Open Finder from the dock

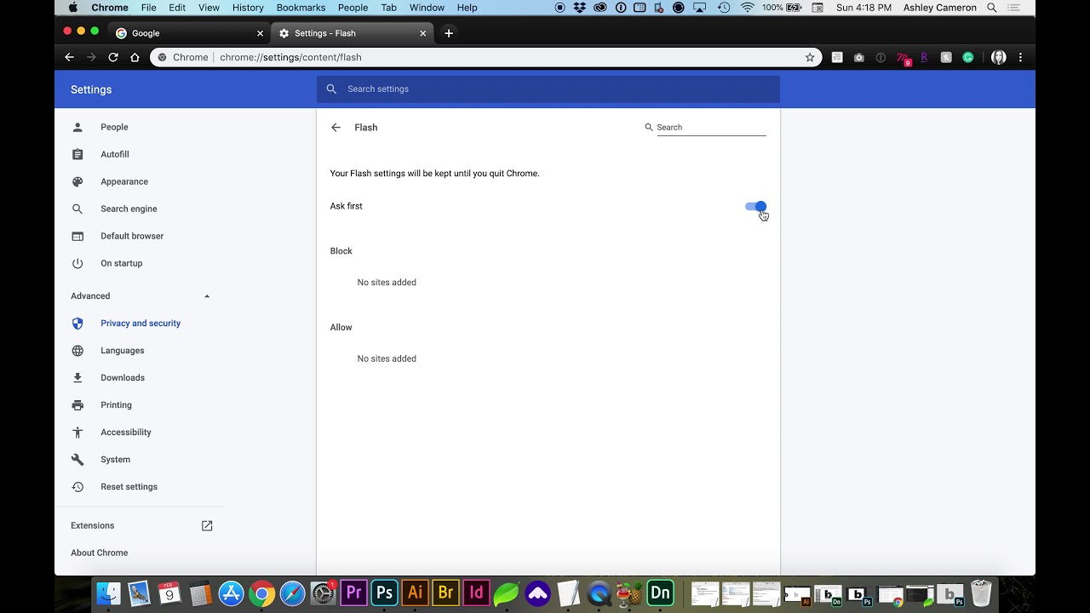click(x=108, y=593)
